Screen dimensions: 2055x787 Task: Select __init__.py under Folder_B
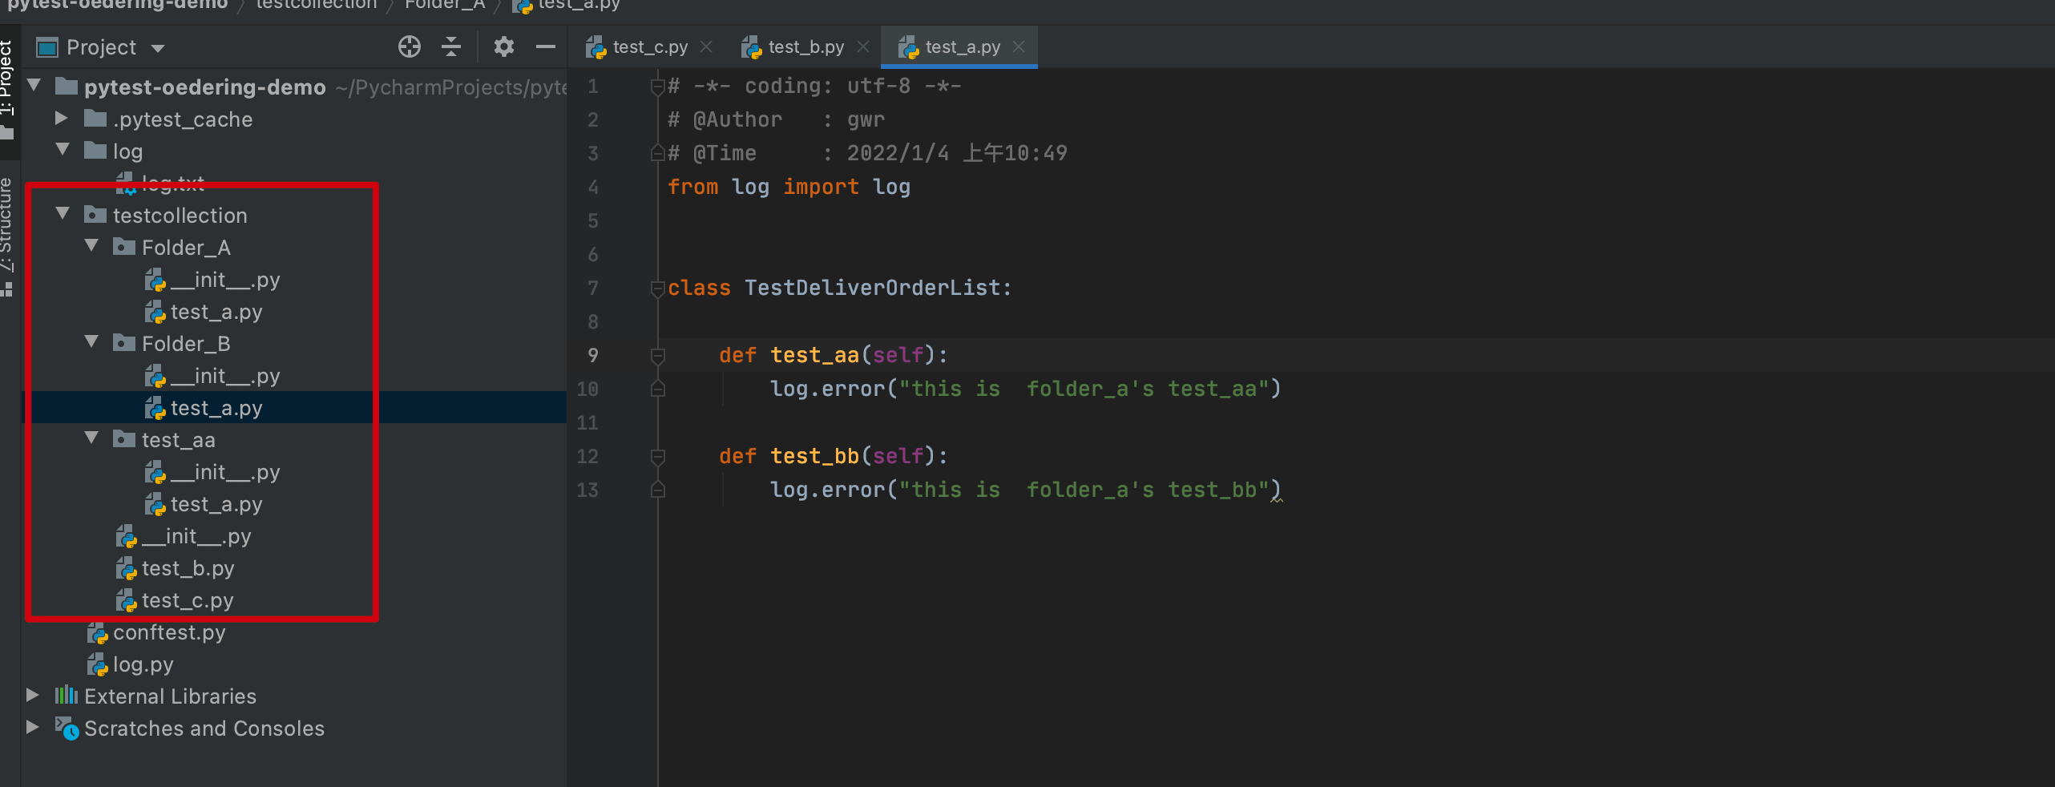click(x=224, y=376)
